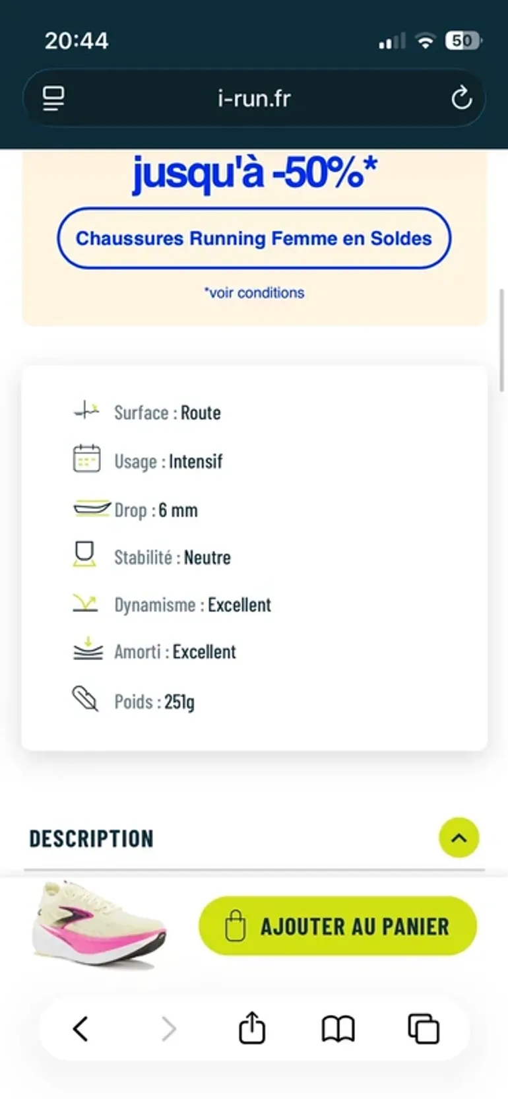Tap the reload page icon
This screenshot has height=1099, width=508.
point(461,98)
